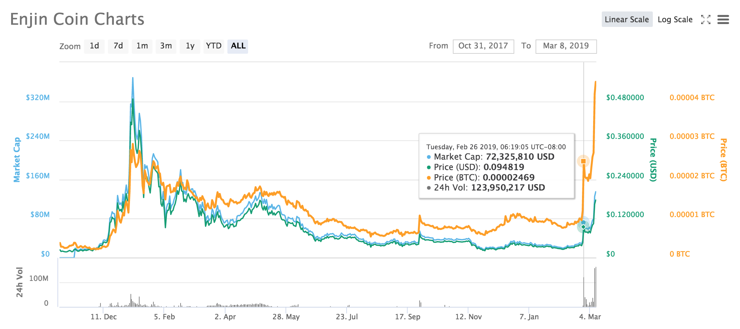Click the Zoom label
Screen dimensions: 740x329
point(70,46)
